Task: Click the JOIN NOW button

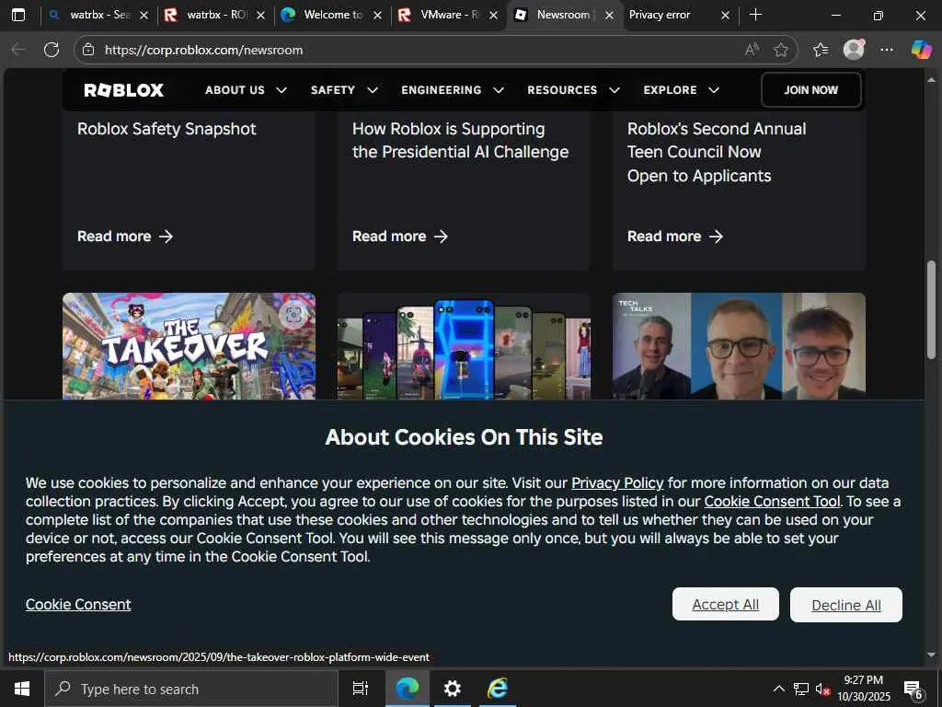Action: [x=810, y=90]
